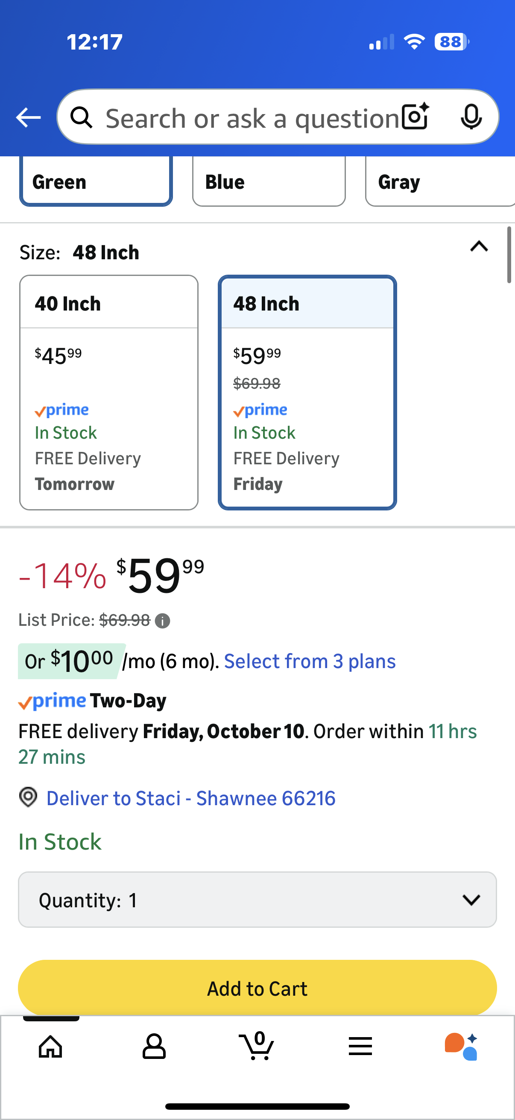Open the Quantity dropdown
Viewport: 515px width, 1120px height.
(x=257, y=900)
